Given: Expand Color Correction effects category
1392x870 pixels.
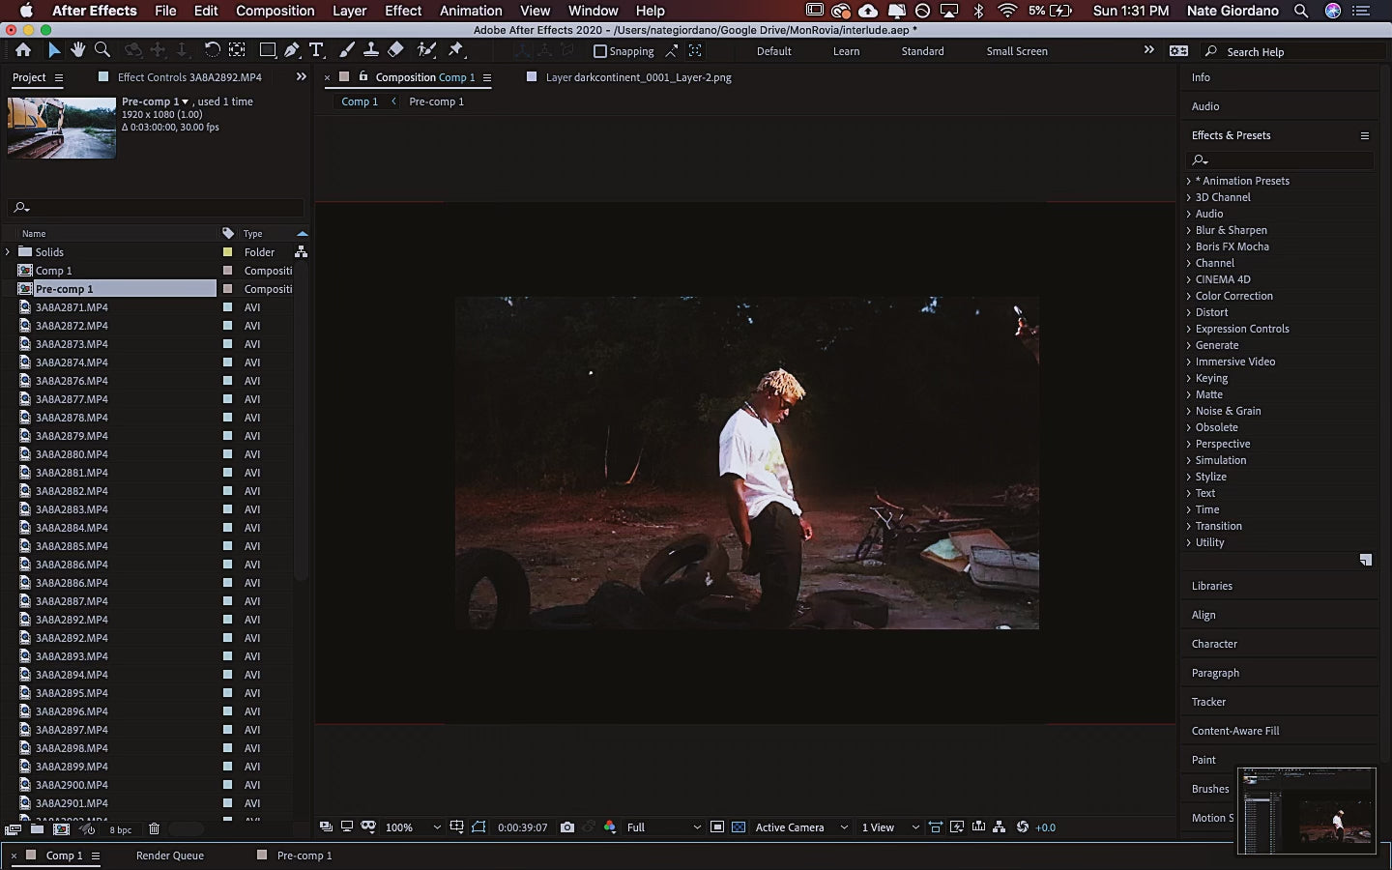Looking at the screenshot, I should (x=1189, y=296).
